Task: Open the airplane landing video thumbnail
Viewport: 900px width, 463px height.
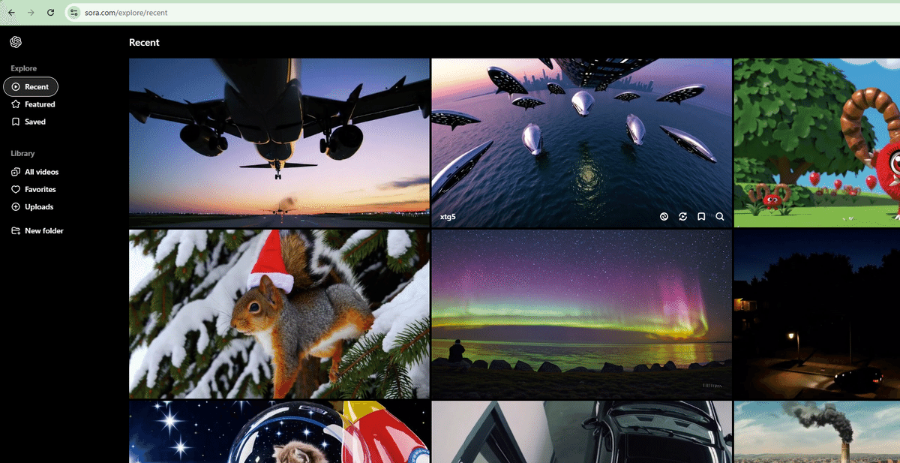Action: tap(279, 143)
